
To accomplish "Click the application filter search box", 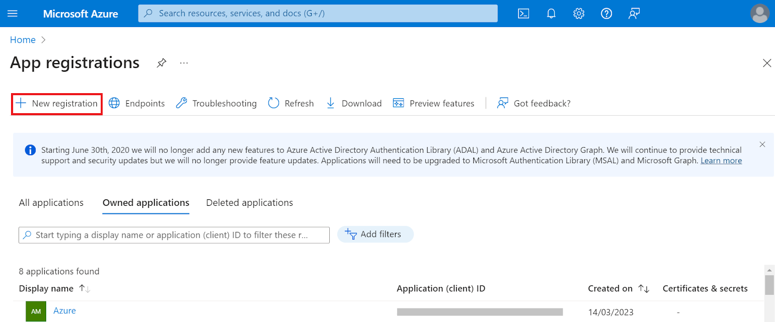I will tap(174, 235).
